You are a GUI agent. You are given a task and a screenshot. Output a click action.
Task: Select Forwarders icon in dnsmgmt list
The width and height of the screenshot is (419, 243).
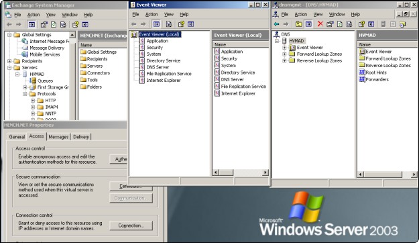(x=362, y=79)
